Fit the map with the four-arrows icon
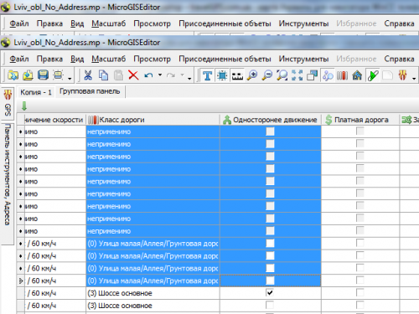The width and height of the screenshot is (419, 314). (x=297, y=75)
